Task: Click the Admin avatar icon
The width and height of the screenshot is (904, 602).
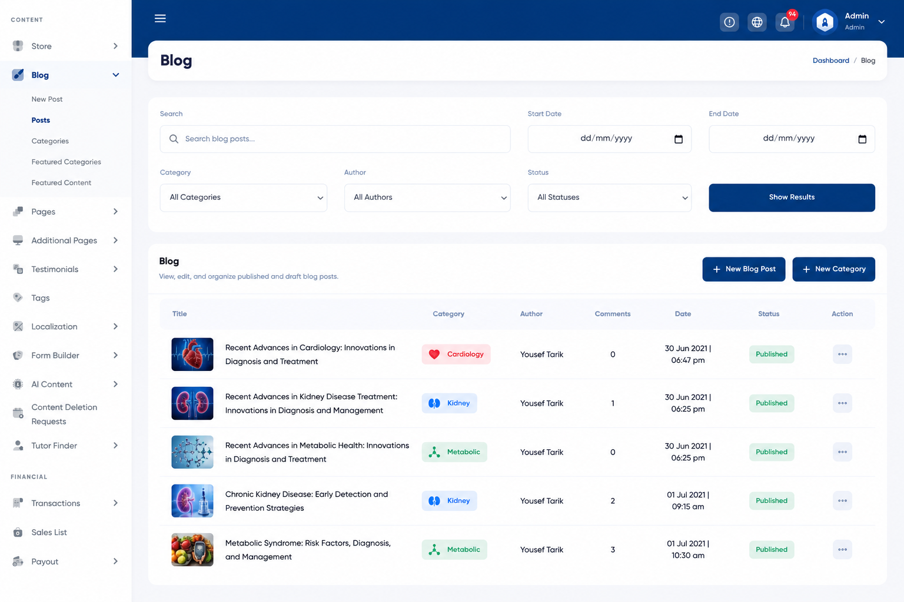Action: coord(825,22)
